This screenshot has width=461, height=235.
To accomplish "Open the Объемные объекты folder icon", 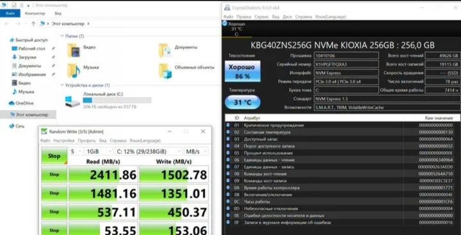I will pyautogui.click(x=166, y=71).
